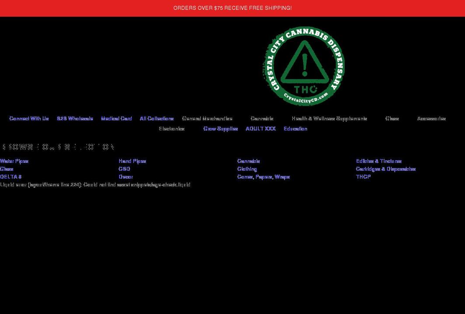Browse the CBD collection
The width and height of the screenshot is (465, 314).
124,169
